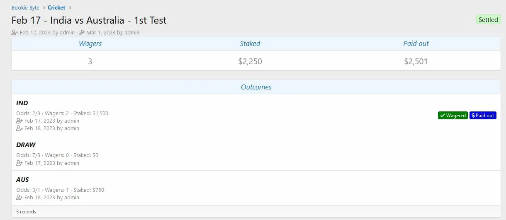Click the event title India vs Australia
The height and width of the screenshot is (220, 506).
point(89,20)
